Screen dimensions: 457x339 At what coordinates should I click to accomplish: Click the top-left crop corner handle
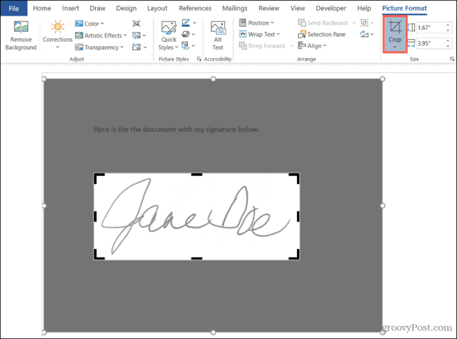point(97,176)
